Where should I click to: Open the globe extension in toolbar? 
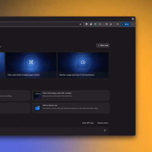pos(91,24)
